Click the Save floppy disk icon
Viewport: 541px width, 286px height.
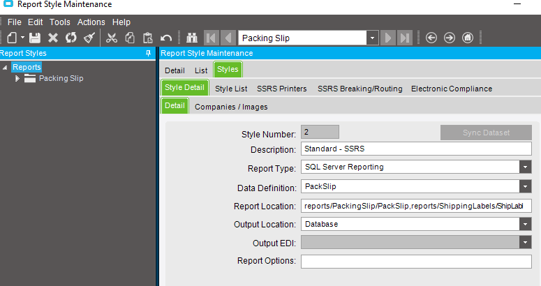tap(35, 38)
